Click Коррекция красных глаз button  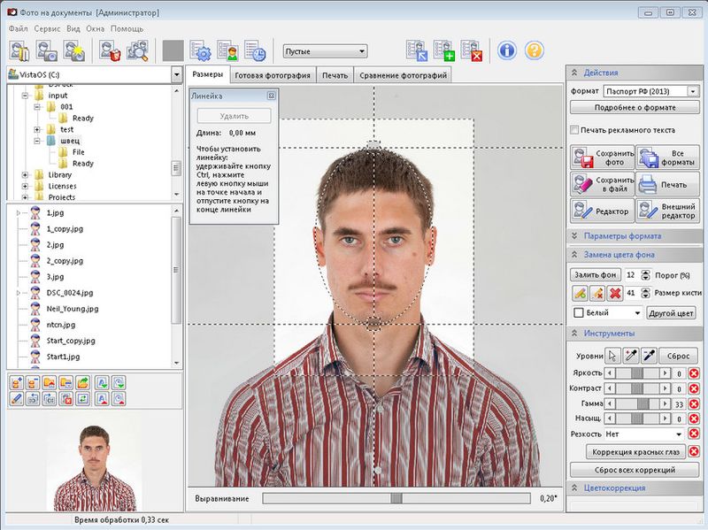(x=635, y=452)
